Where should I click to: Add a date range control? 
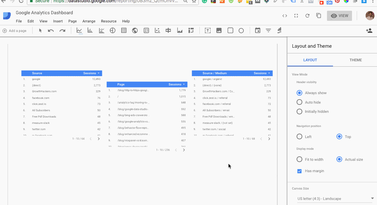(x=258, y=30)
